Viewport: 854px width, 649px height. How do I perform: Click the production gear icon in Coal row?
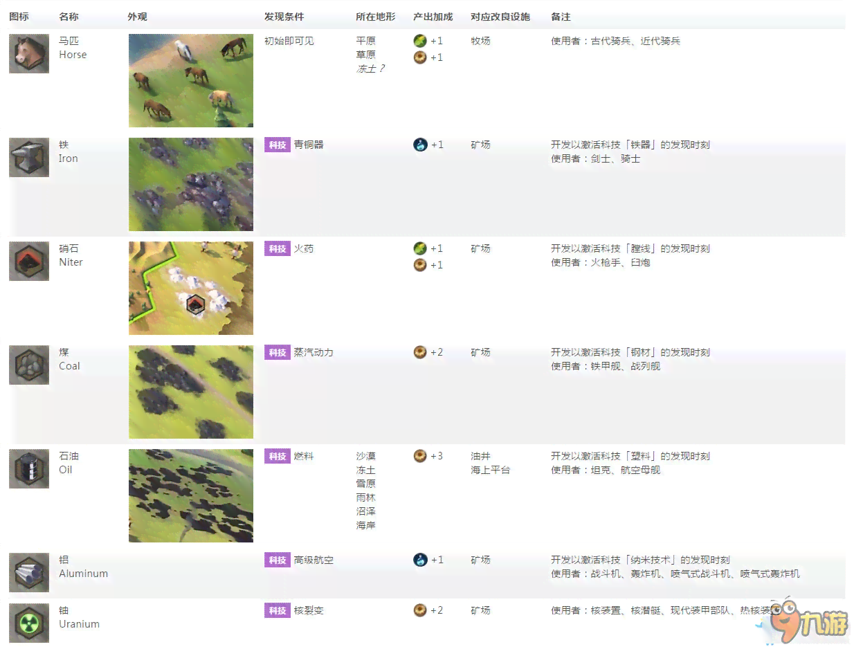click(x=420, y=352)
